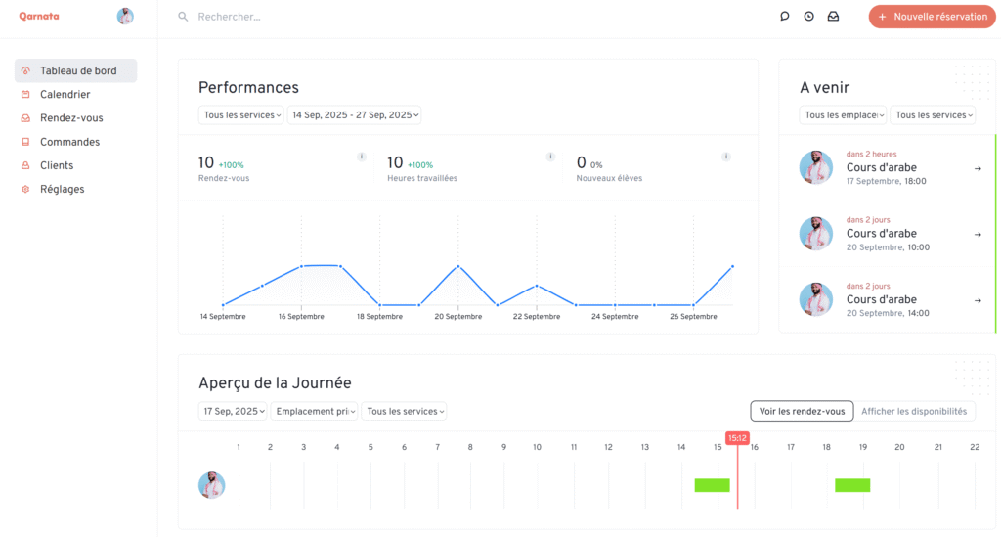Image resolution: width=1001 pixels, height=537 pixels.
Task: Click info icon beside Nouveaux élèves
Action: click(x=725, y=157)
